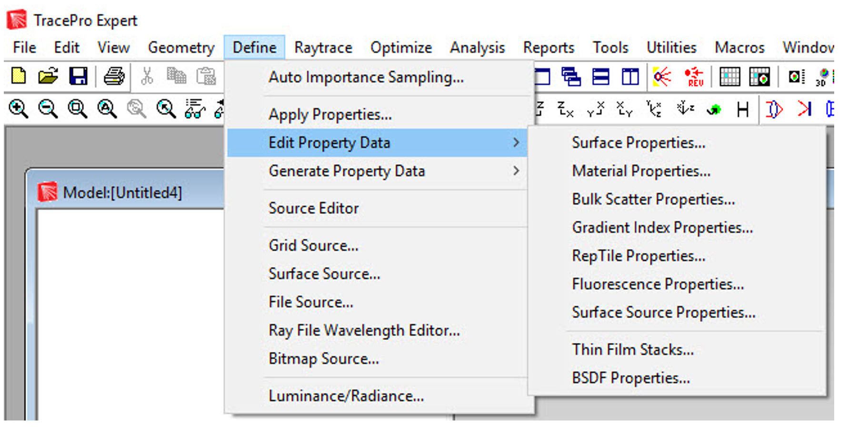Select the Zoom Window magnifier icon
Viewport: 848px width, 430px height.
(77, 109)
